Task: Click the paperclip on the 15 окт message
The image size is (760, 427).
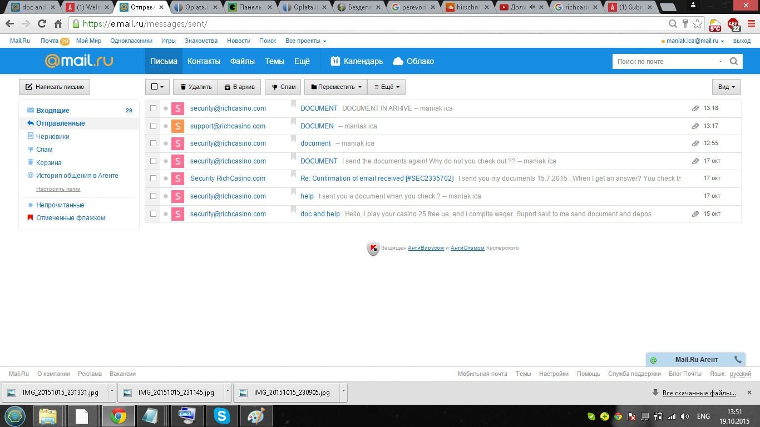Action: click(x=695, y=214)
